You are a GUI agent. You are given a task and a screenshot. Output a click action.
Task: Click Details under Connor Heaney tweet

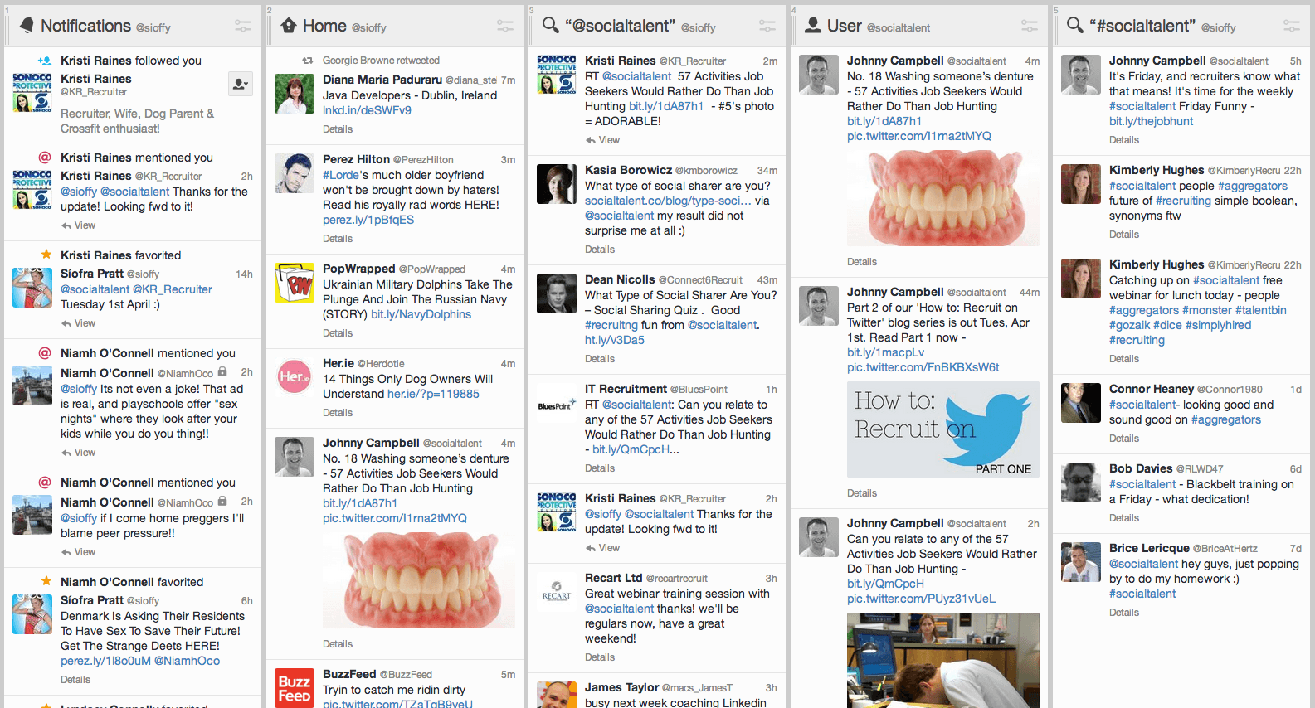point(1124,439)
